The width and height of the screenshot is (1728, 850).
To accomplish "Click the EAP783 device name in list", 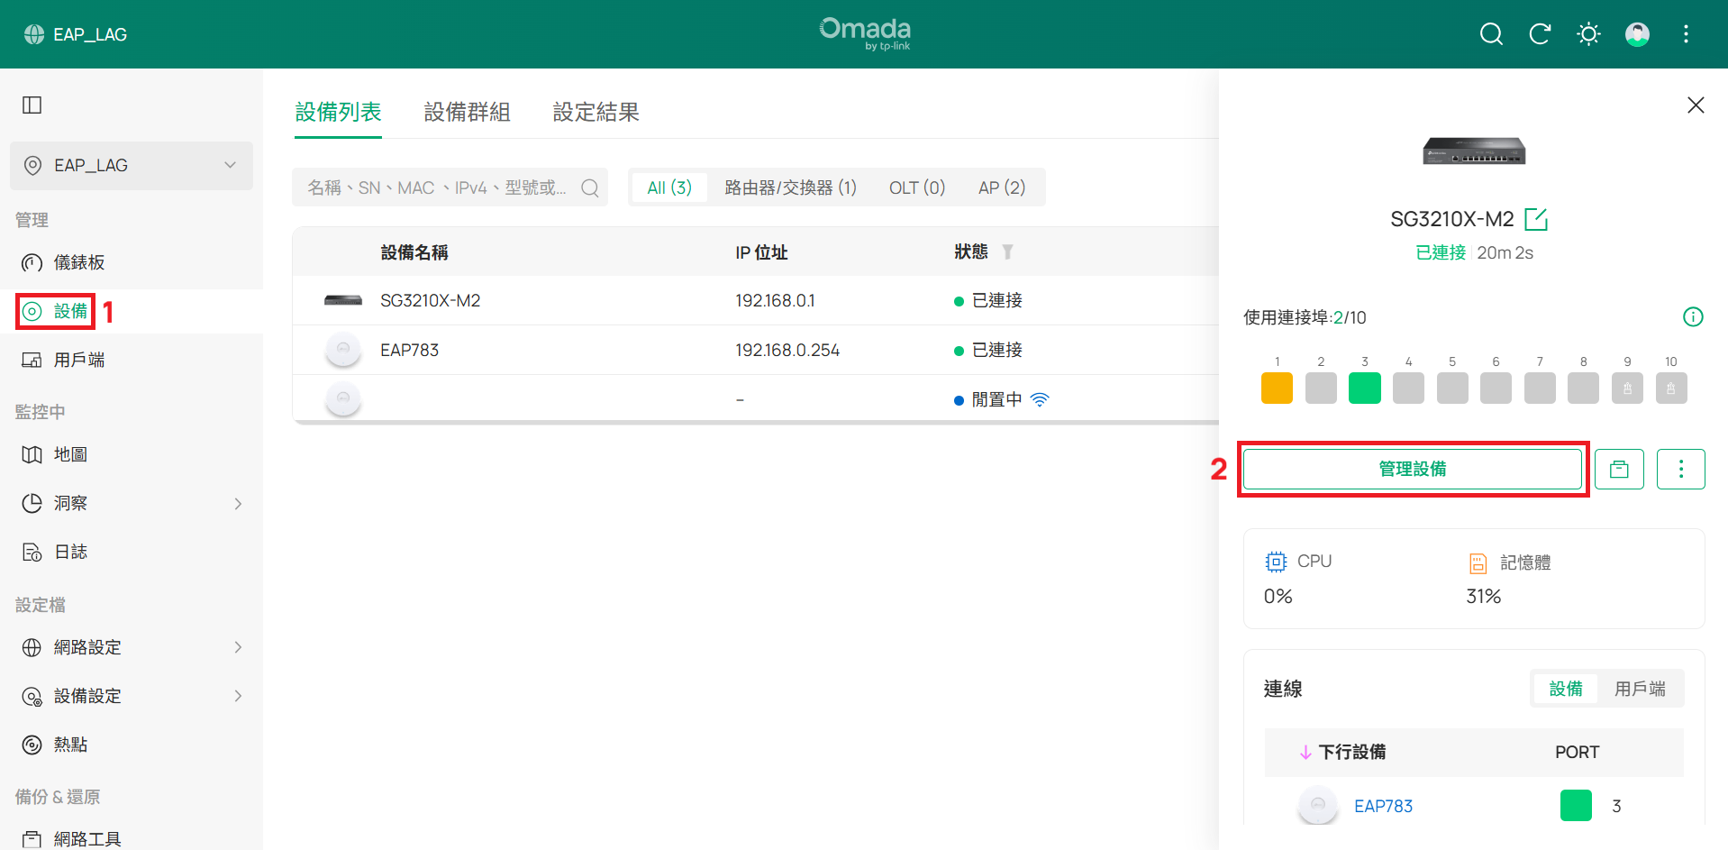I will (409, 350).
